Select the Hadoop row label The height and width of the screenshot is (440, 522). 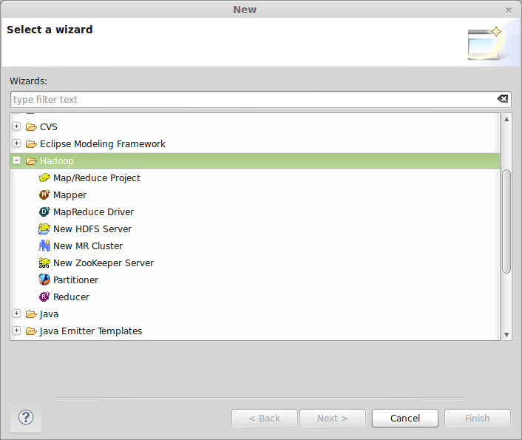pyautogui.click(x=57, y=161)
